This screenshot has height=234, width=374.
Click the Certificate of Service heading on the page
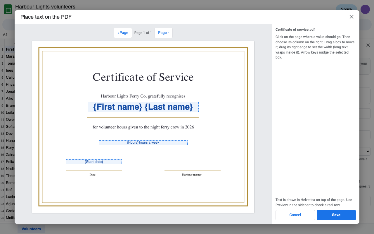point(143,77)
